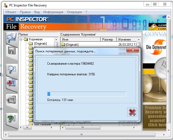Click scroll-right arrow of contents list
The image size is (173, 140).
pos(134,127)
